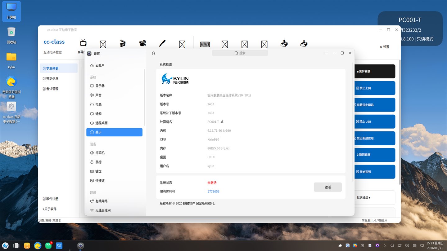Switch to 签到信息 tab in cc-class

[x=59, y=78]
